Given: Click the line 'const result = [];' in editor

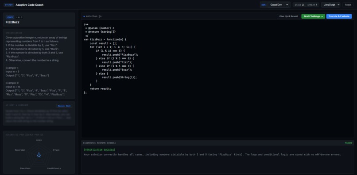Looking at the screenshot, I should [x=103, y=43].
